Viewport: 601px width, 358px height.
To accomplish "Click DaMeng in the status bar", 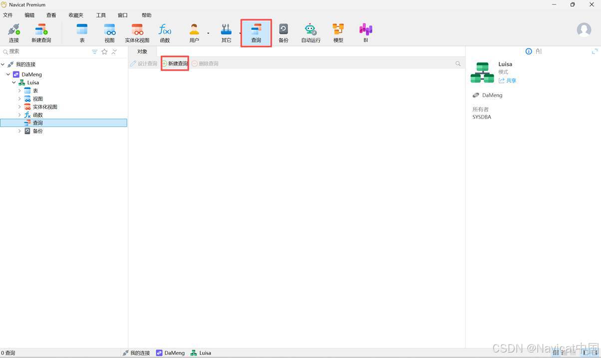I will click(x=170, y=353).
